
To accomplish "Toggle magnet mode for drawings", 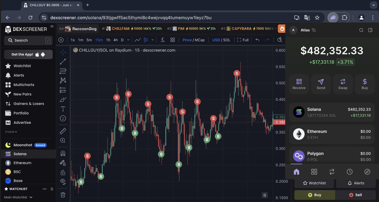I will 63,153.
